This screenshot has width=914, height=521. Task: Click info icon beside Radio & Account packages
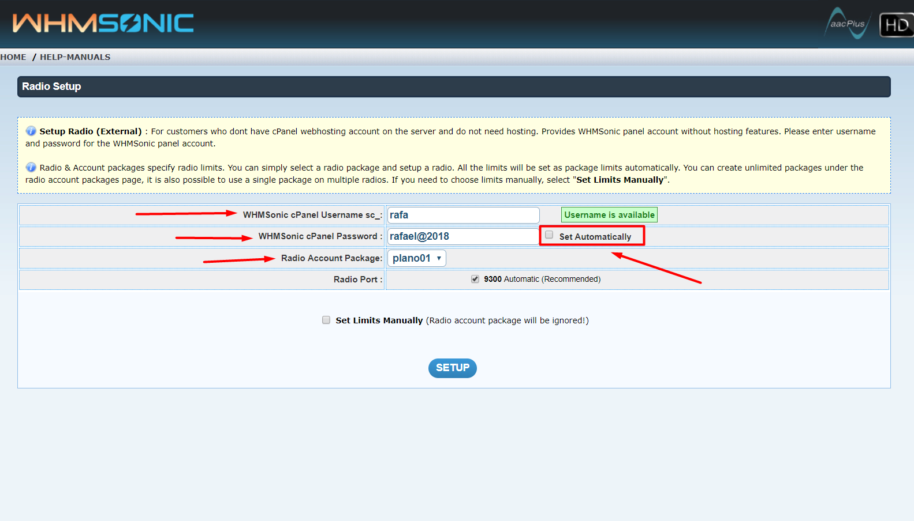[x=31, y=167]
